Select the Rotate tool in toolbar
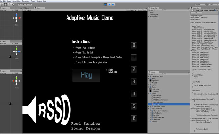 [9, 5]
